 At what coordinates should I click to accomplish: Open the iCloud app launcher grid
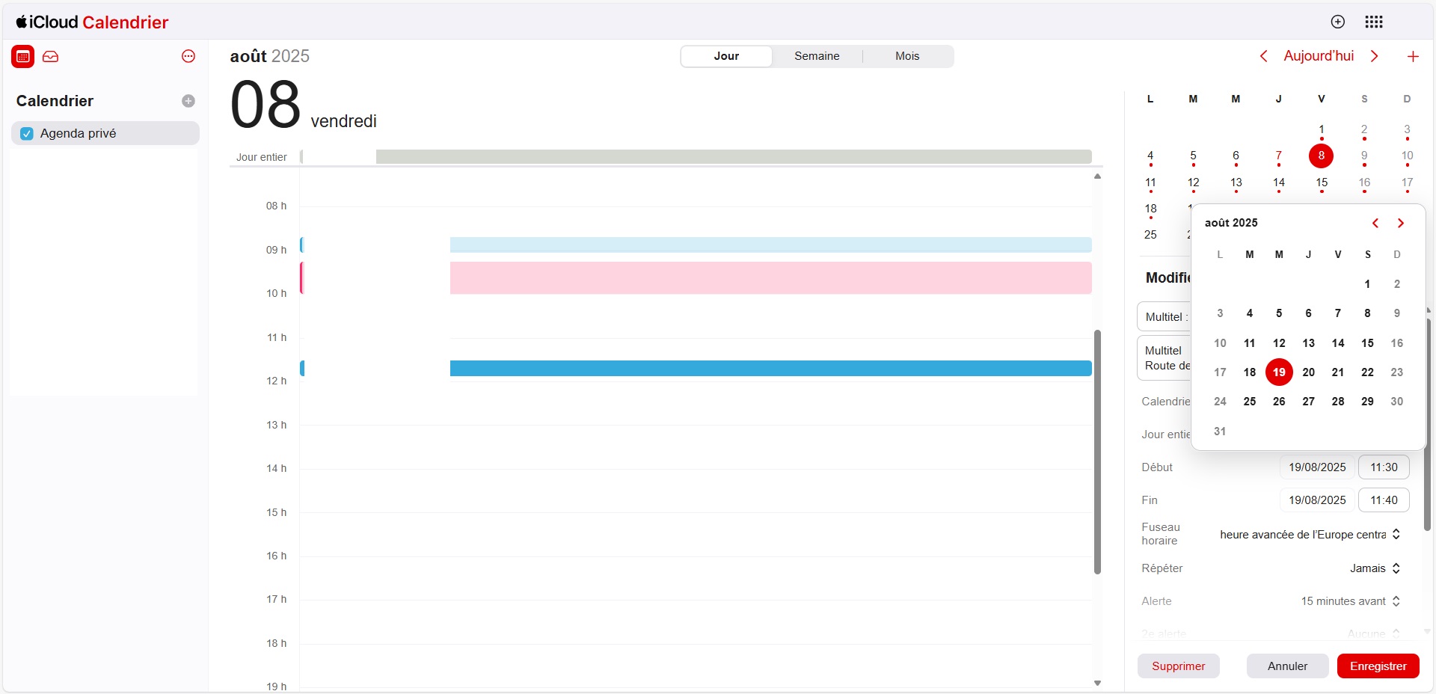pos(1374,22)
